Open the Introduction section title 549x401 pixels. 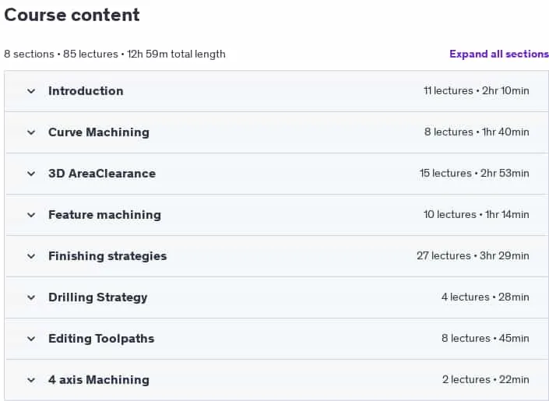point(86,91)
